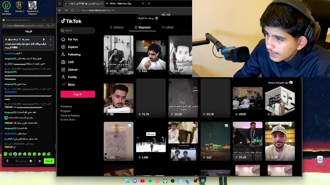Click the TikTok logo in the sidebar
This screenshot has width=330, height=185.
click(71, 21)
